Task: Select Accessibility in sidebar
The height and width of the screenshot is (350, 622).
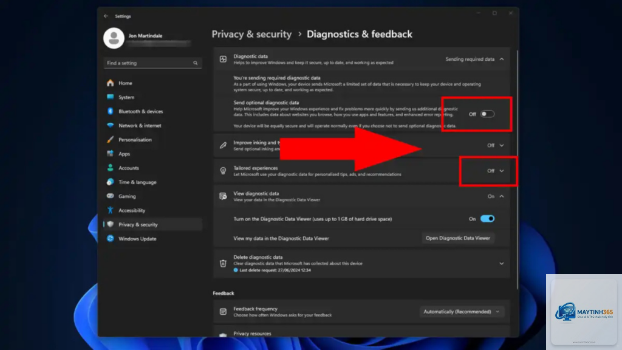Action: pos(152,210)
